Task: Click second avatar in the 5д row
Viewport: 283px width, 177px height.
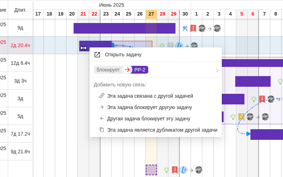Action: coord(265,117)
